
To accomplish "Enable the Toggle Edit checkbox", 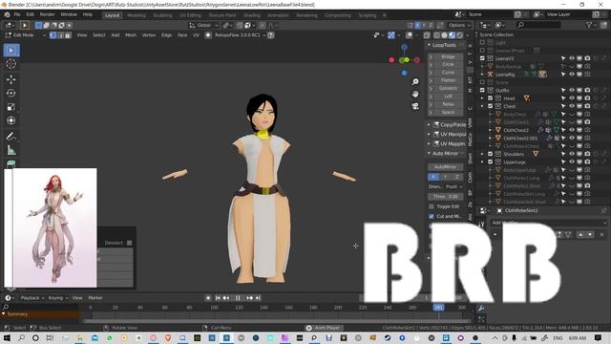I will pyautogui.click(x=432, y=206).
